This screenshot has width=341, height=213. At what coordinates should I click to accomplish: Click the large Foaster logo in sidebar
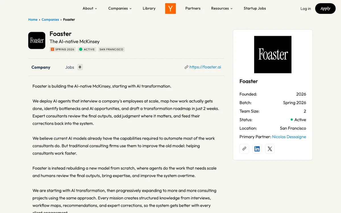(273, 55)
